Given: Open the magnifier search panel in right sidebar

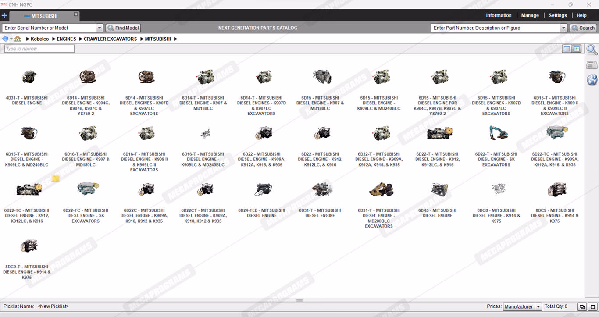Looking at the screenshot, I should 592,50.
